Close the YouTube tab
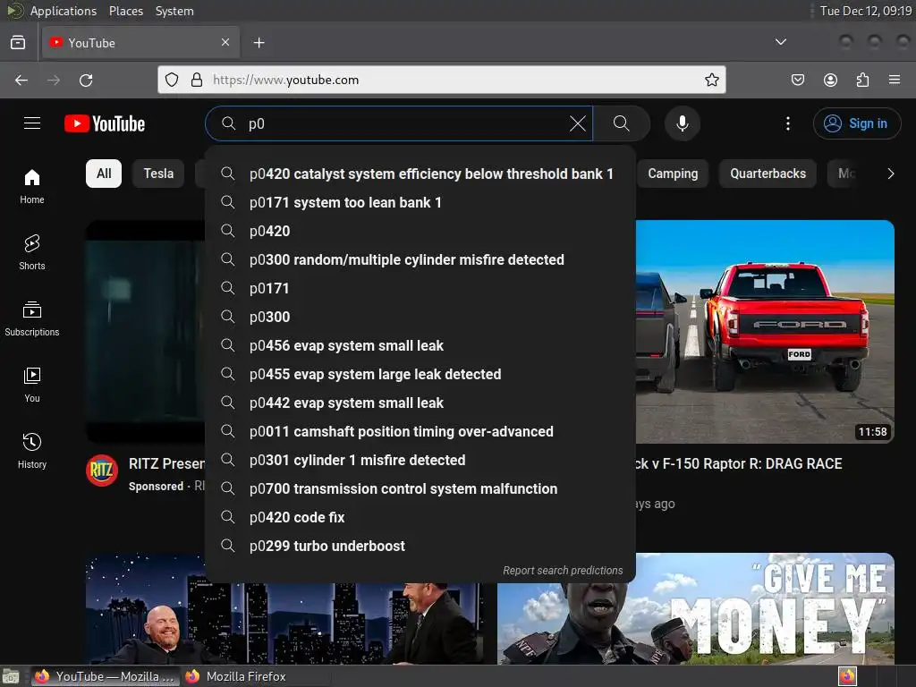This screenshot has height=687, width=916. point(225,42)
